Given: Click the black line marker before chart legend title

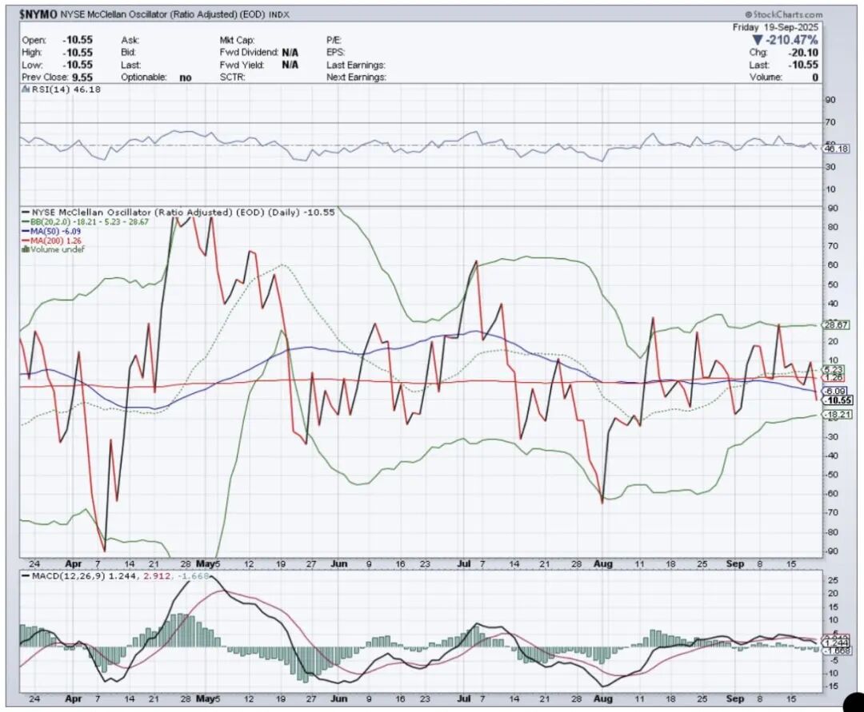Looking at the screenshot, I should pyautogui.click(x=26, y=213).
